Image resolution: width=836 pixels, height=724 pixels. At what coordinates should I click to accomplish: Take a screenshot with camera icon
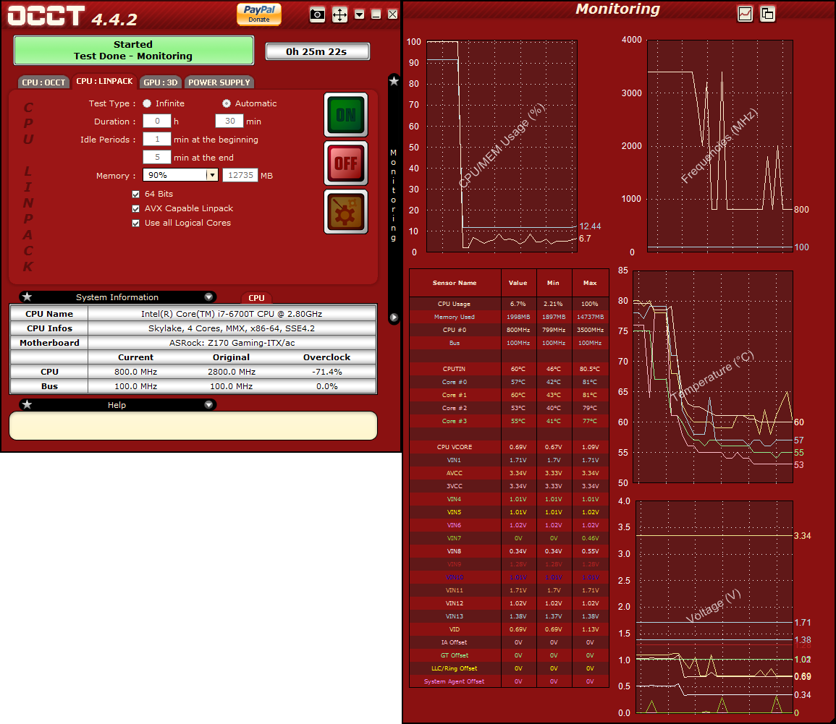point(317,14)
